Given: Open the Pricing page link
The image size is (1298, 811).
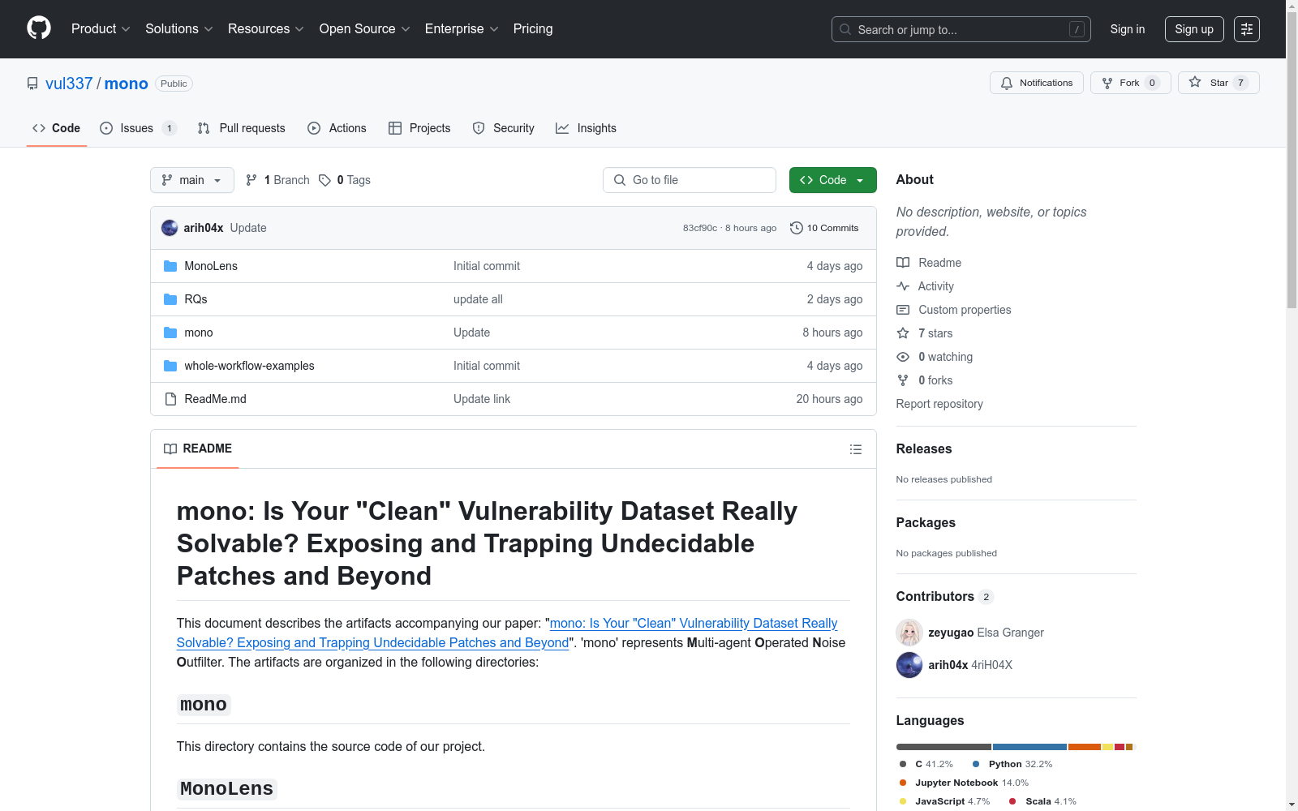Looking at the screenshot, I should pos(533,29).
